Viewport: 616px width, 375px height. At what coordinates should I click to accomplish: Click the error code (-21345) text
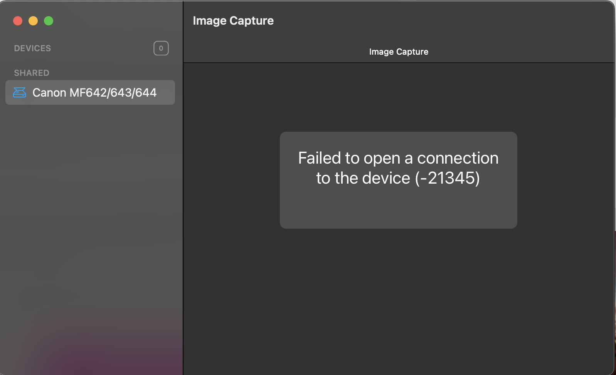point(448,178)
